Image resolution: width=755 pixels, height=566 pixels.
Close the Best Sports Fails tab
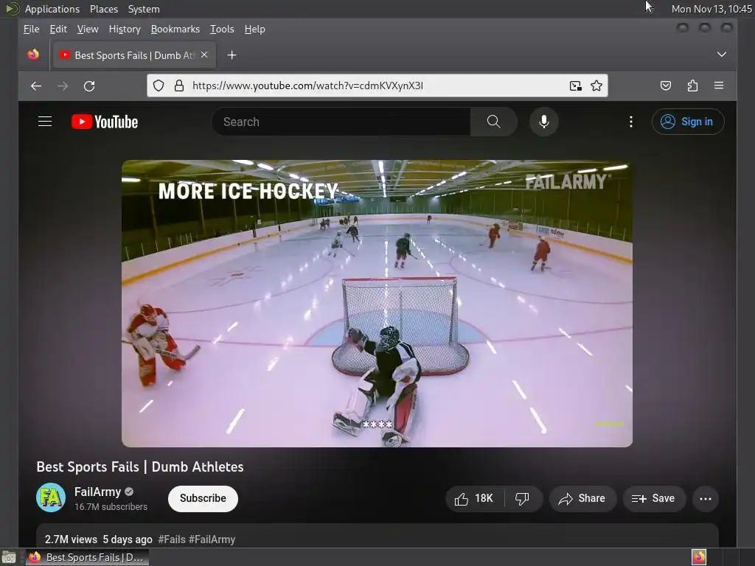coord(204,55)
